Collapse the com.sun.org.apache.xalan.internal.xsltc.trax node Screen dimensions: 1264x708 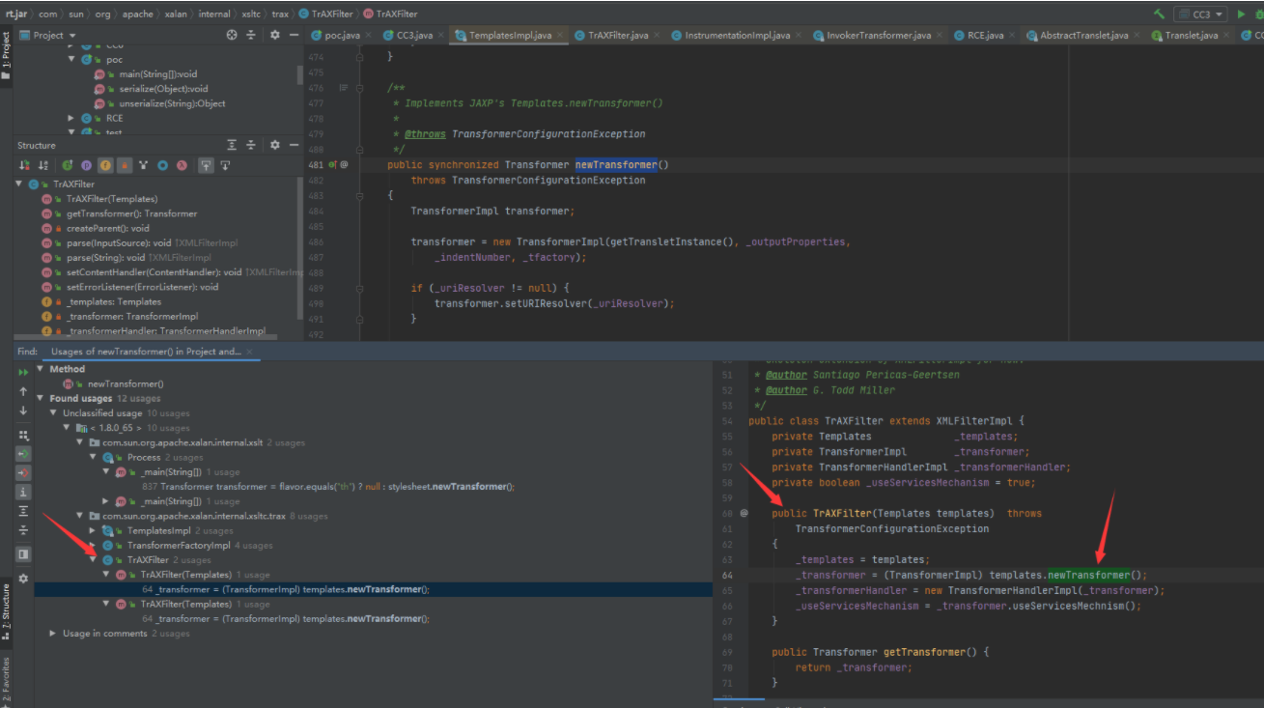(x=80, y=516)
